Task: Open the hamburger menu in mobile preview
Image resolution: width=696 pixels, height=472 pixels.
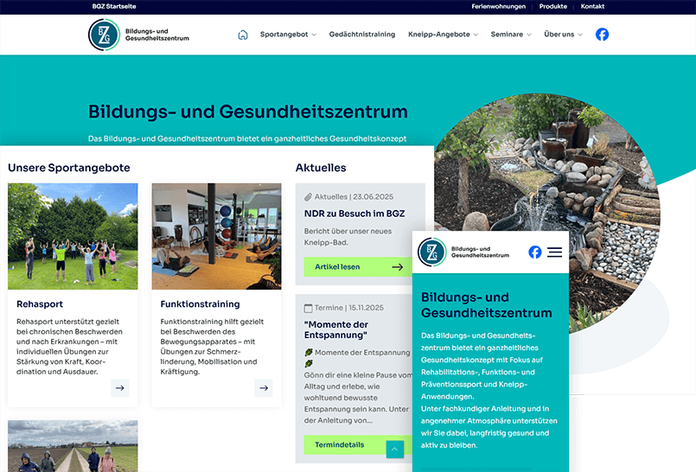Action: [x=555, y=252]
